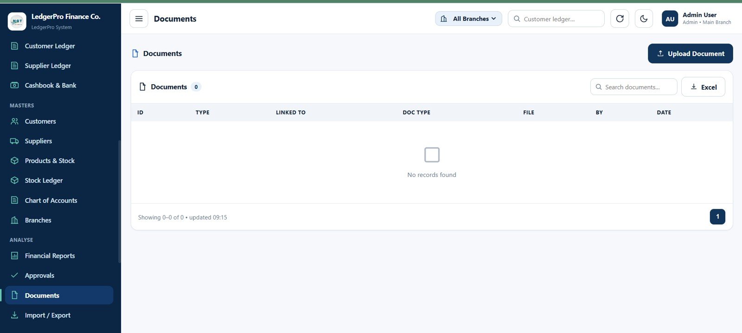This screenshot has height=333, width=742.
Task: Open Financial Reports
Action: click(x=59, y=256)
